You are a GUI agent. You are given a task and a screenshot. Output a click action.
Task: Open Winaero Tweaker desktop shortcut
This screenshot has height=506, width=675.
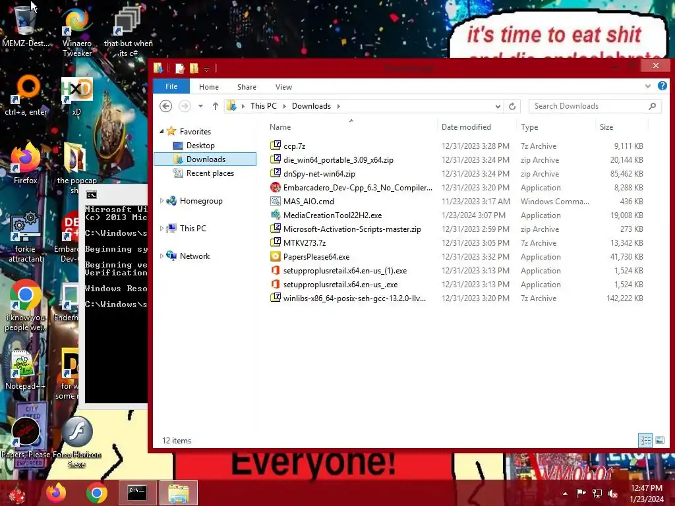pos(76,31)
